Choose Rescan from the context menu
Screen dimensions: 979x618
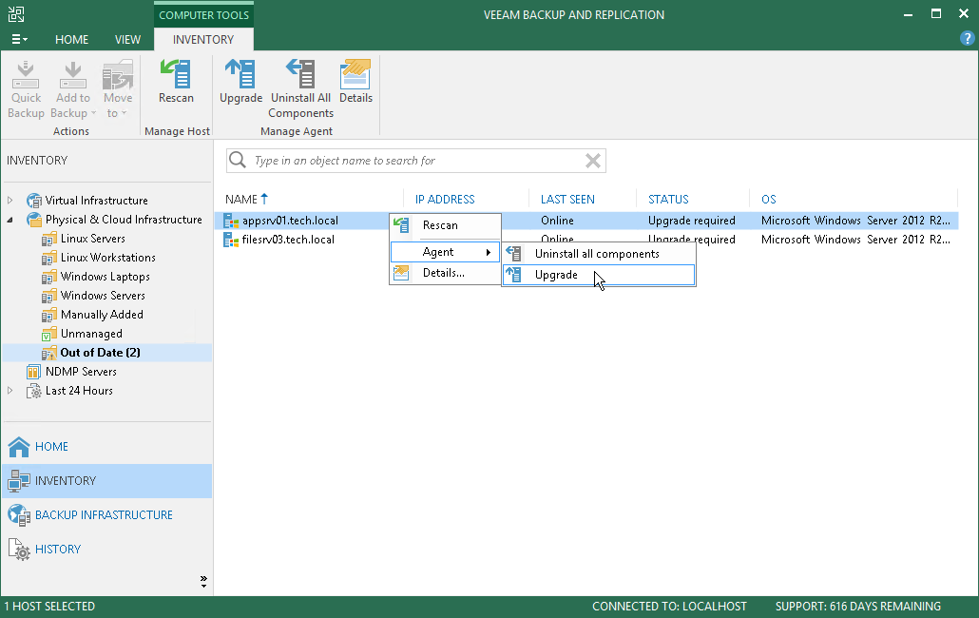(x=445, y=225)
